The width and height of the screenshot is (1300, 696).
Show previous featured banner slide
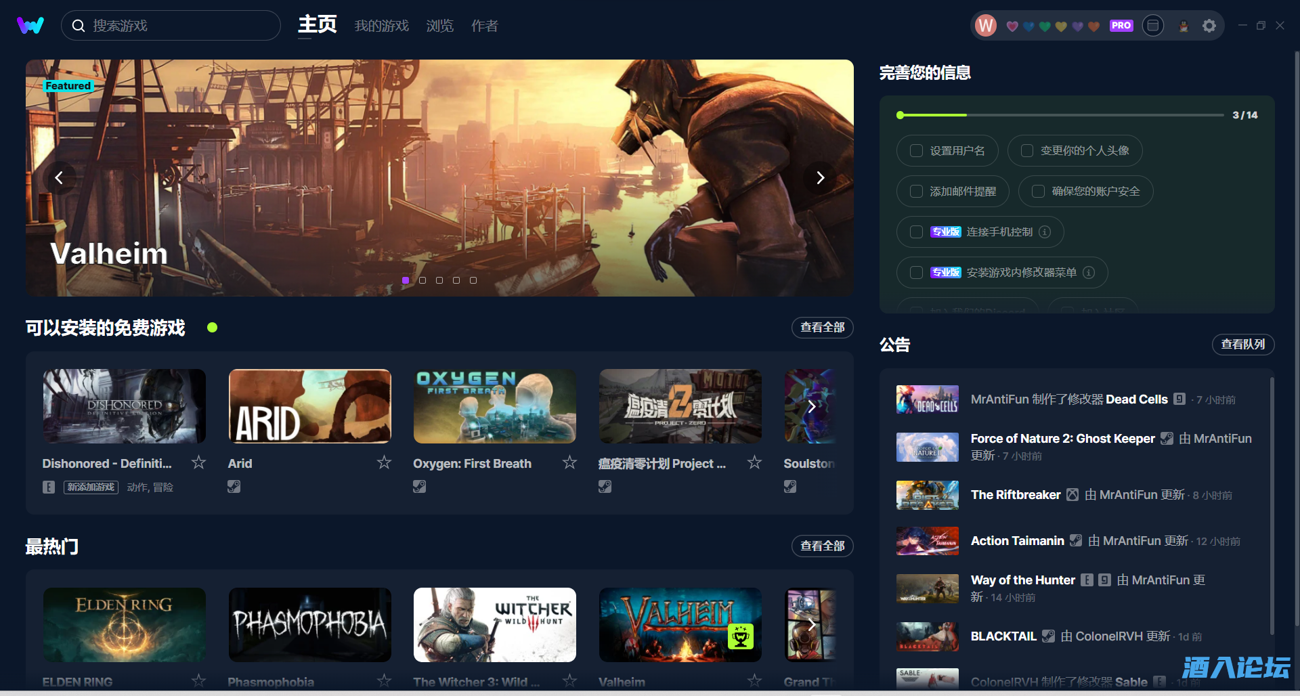[x=59, y=178]
